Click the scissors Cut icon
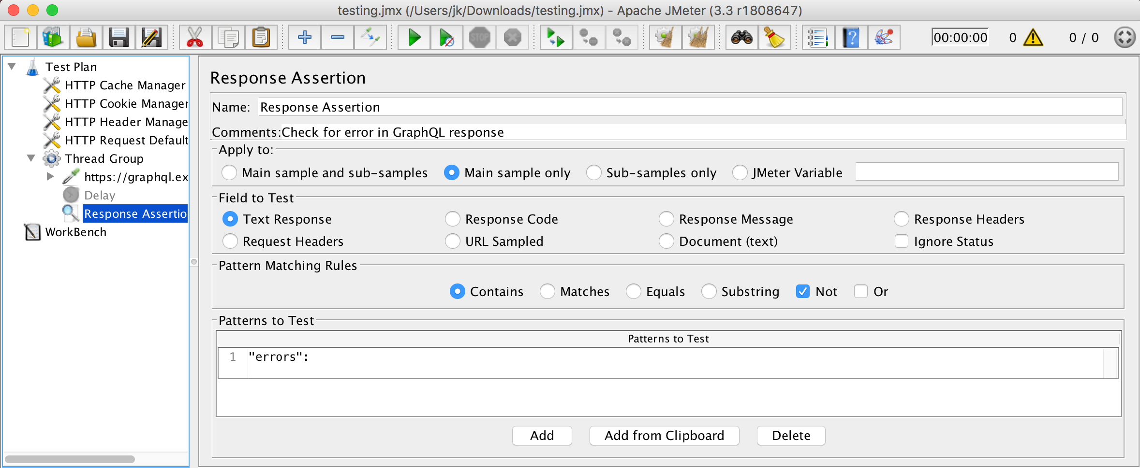The image size is (1140, 468). click(195, 38)
